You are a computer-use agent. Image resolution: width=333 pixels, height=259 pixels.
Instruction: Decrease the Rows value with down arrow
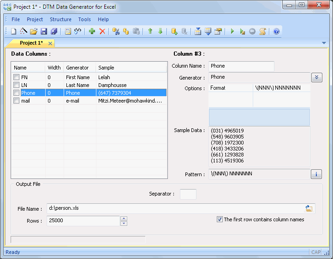[124, 224]
